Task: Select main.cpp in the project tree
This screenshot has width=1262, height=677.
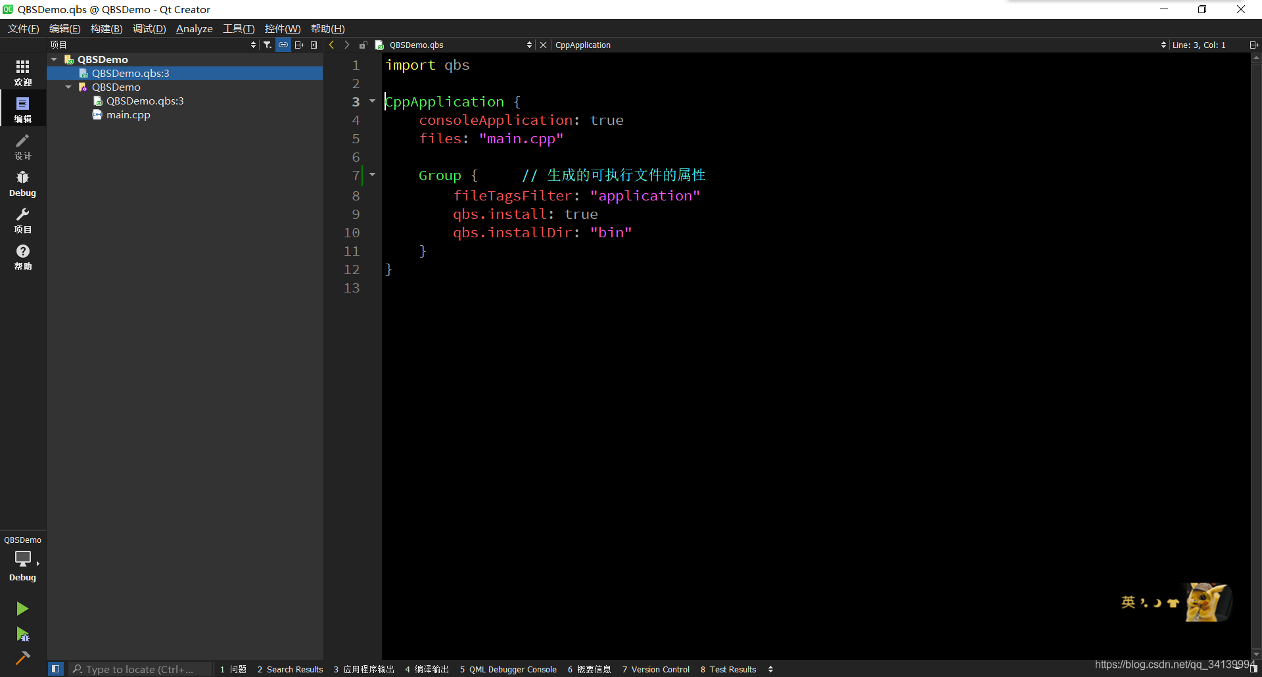Action: tap(128, 114)
